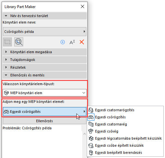Click the Problémák: Csőrögzítés példa text

point(27,128)
